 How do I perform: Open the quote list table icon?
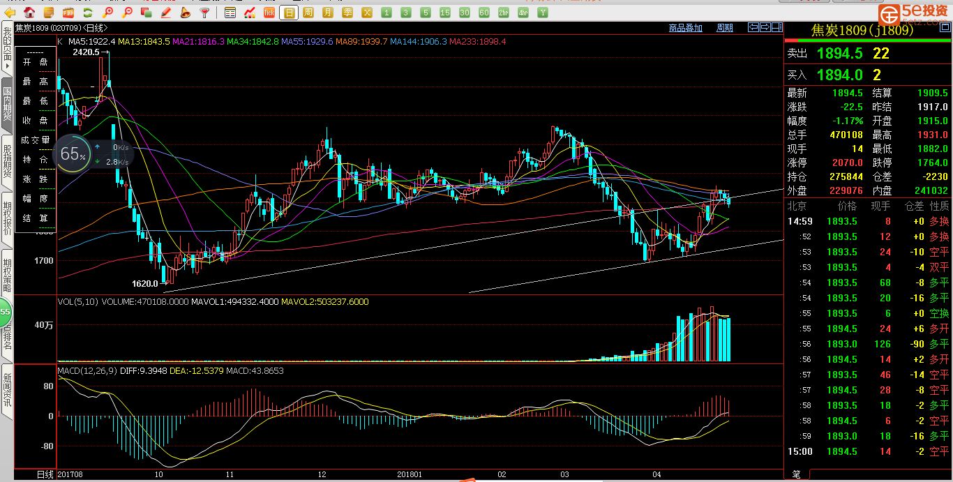coord(230,13)
